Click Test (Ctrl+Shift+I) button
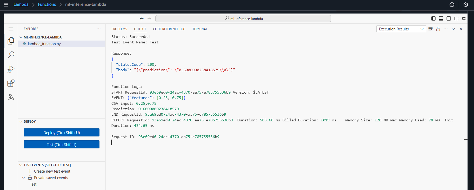The width and height of the screenshot is (474, 190). click(62, 145)
